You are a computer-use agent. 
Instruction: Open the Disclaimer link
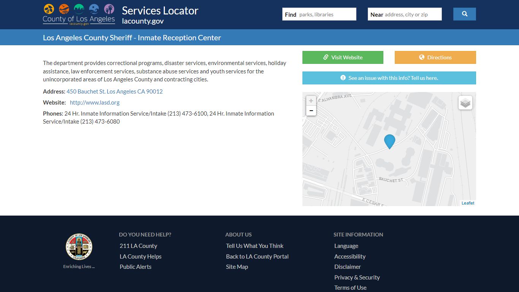pos(348,267)
